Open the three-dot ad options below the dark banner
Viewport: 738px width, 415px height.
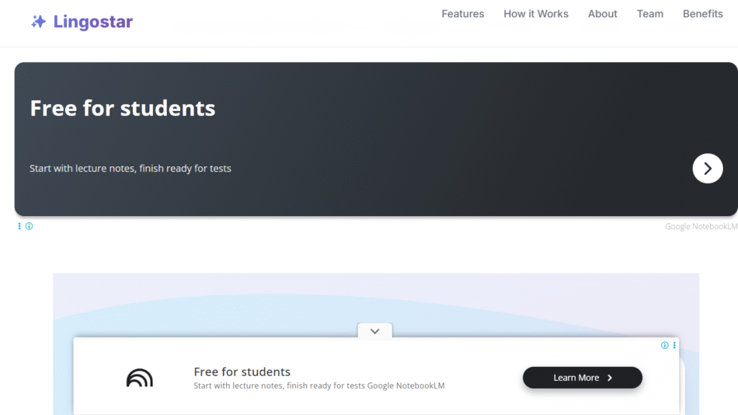[19, 226]
